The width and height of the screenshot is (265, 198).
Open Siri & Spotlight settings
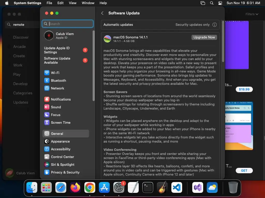[x=65, y=165]
